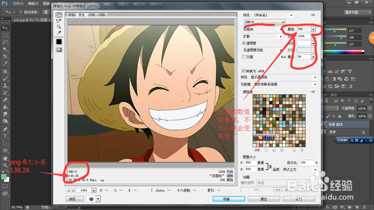Select the Lasso tool
374x210 pixels.
[5, 42]
